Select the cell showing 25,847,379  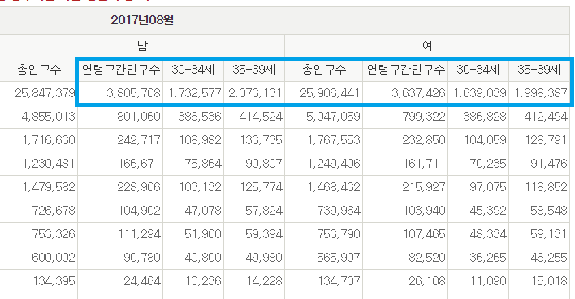[38, 93]
